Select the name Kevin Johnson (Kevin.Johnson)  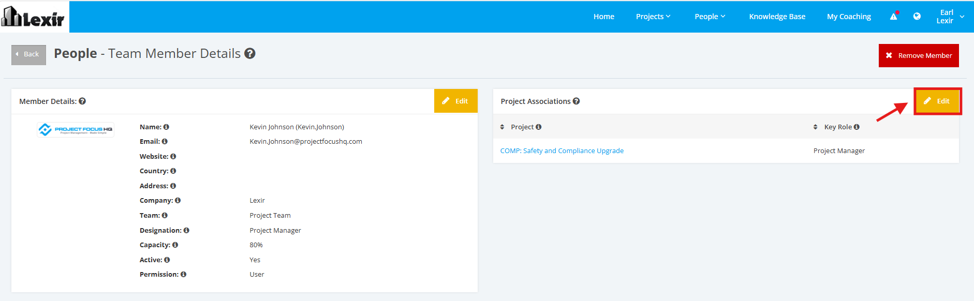coord(297,127)
